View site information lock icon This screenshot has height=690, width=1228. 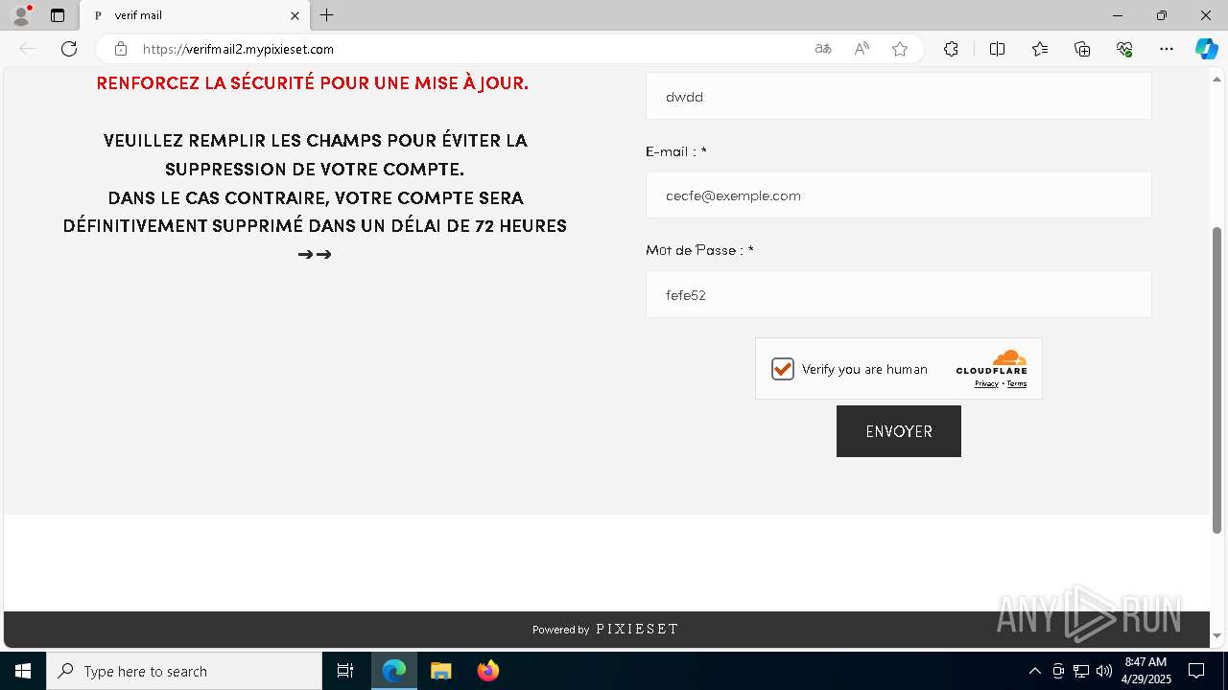tap(120, 49)
